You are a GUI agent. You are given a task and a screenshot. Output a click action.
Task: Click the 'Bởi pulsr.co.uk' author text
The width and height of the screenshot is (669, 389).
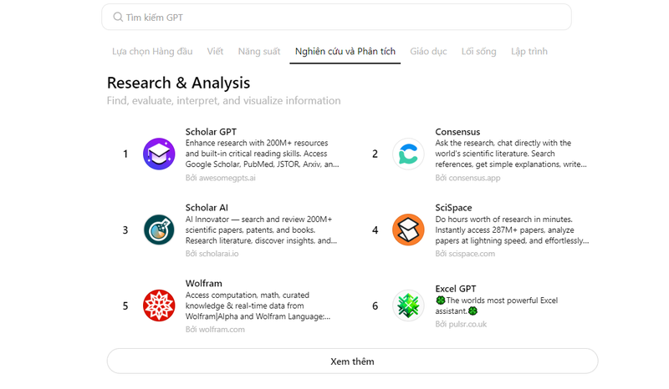point(461,324)
